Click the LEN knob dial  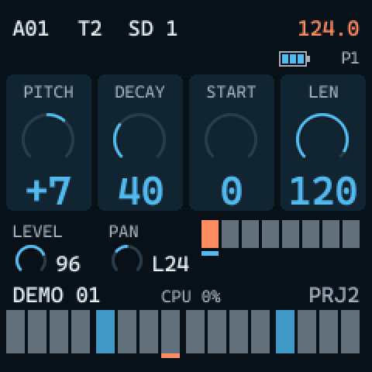point(322,136)
